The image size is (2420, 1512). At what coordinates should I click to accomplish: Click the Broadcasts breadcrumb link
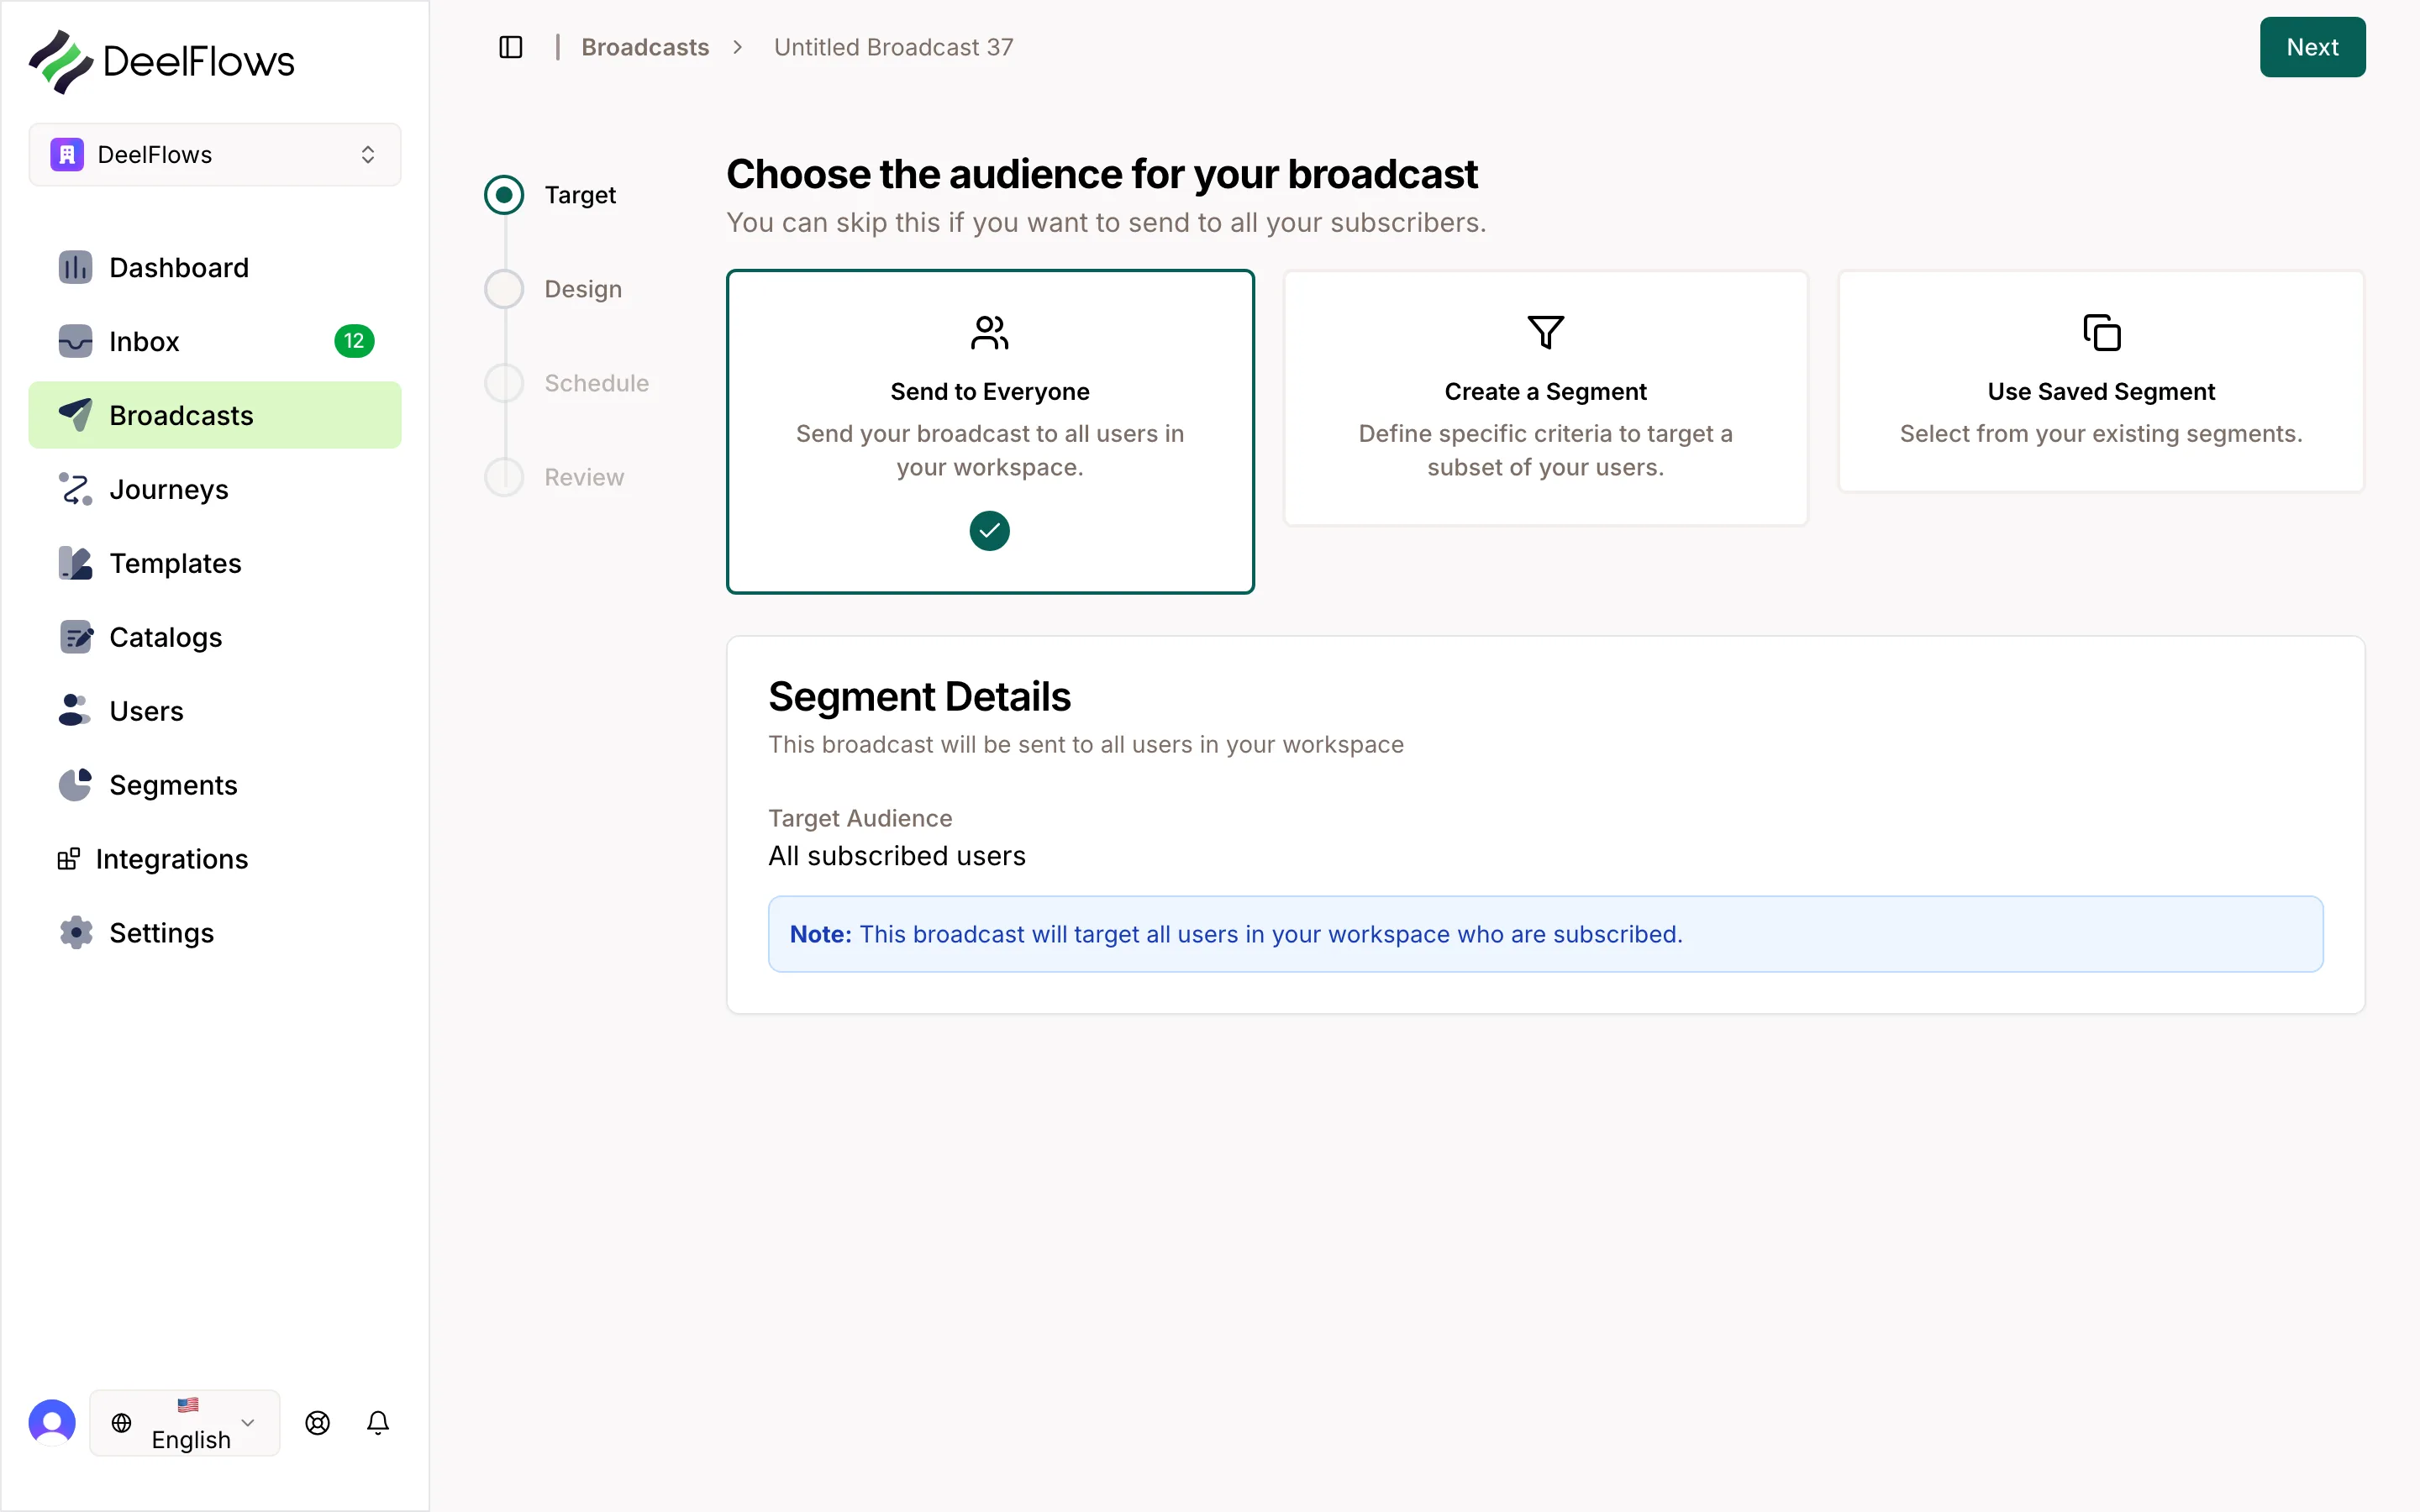[645, 47]
